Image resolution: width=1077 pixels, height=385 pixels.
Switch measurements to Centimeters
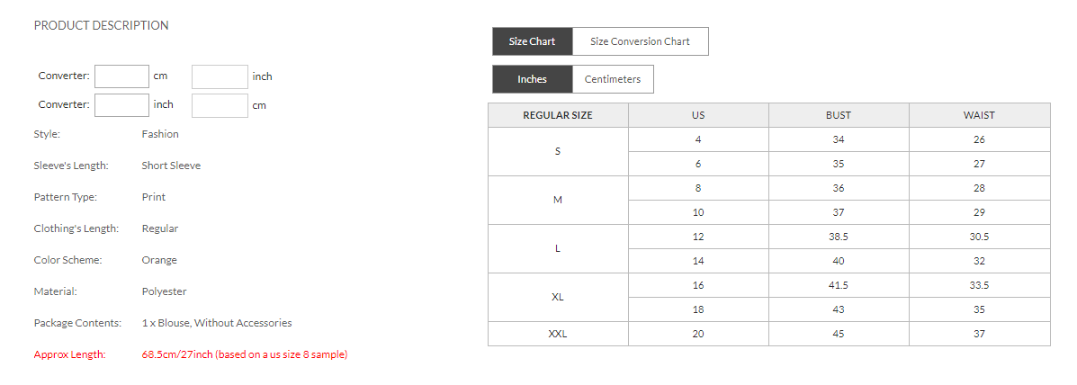(613, 79)
